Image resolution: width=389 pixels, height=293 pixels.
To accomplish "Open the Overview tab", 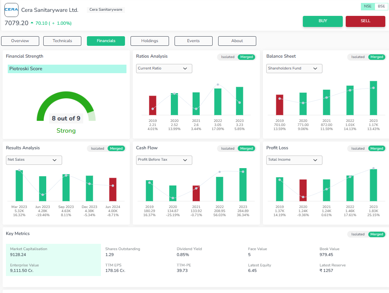I will click(x=20, y=41).
